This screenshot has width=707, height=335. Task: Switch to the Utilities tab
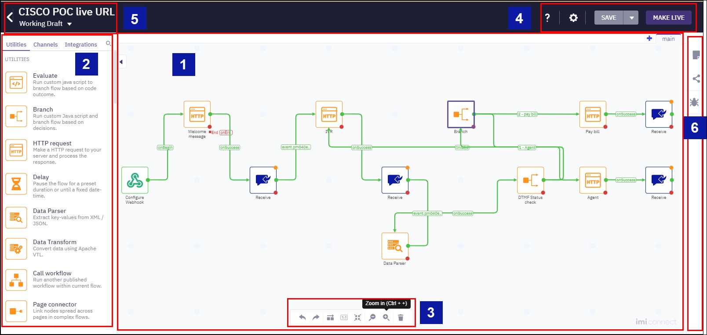[16, 45]
